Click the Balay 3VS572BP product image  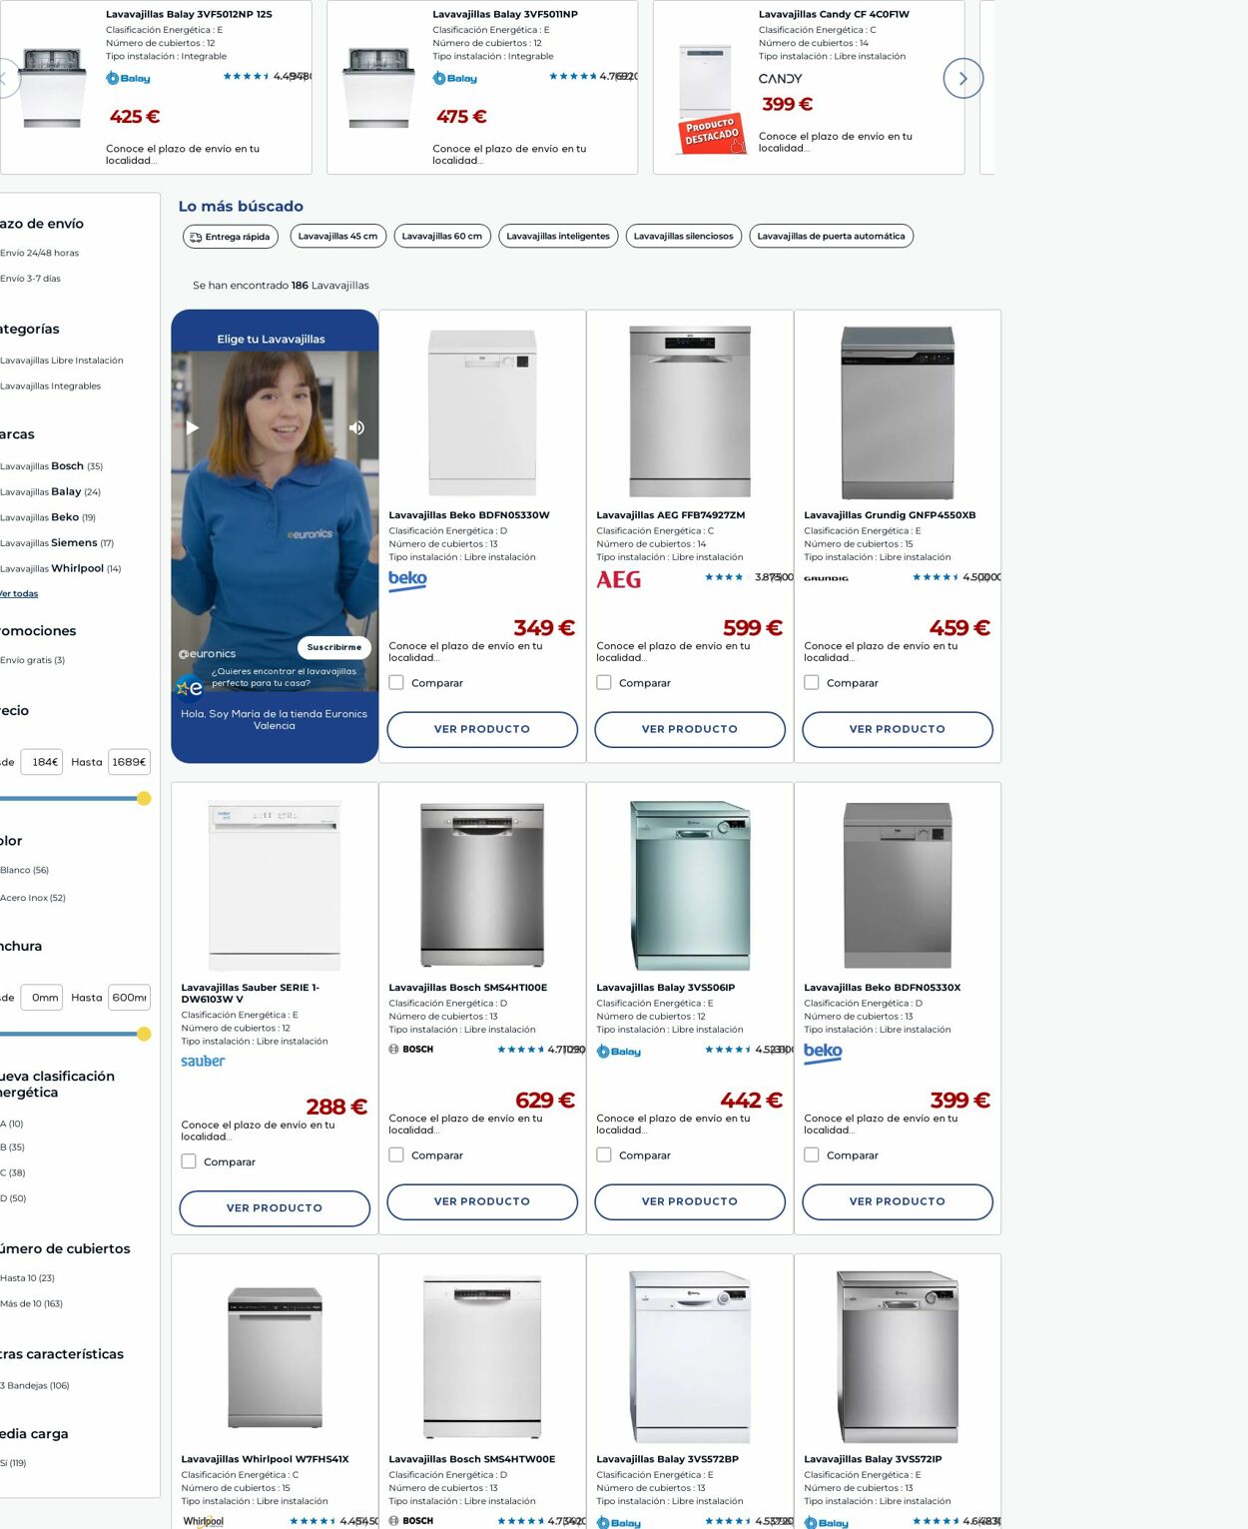coord(690,1356)
